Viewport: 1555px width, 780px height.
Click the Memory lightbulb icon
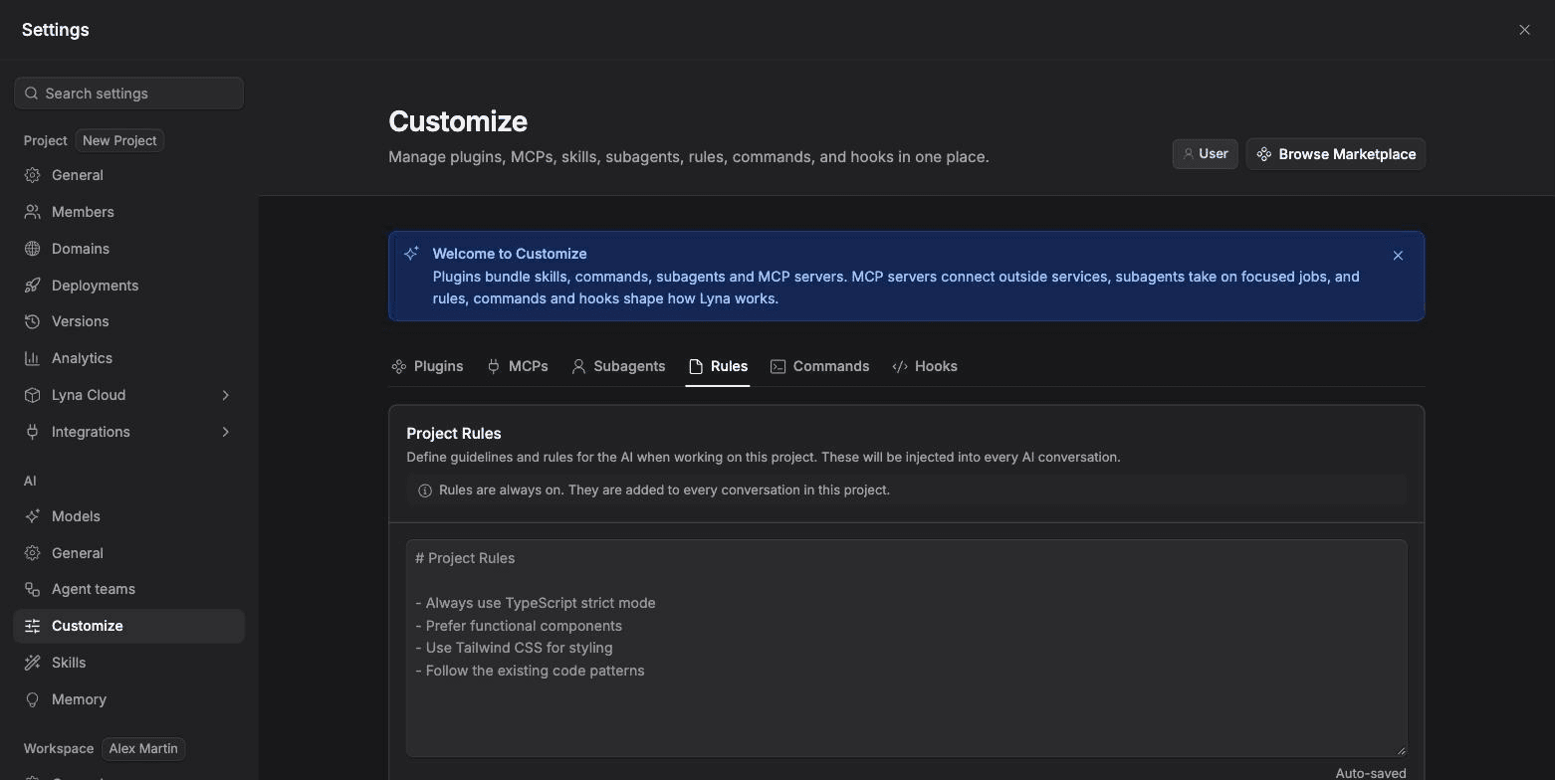click(x=32, y=699)
